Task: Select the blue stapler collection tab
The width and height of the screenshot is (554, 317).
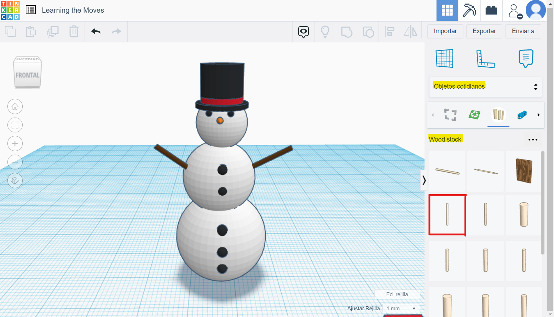Action: pyautogui.click(x=522, y=115)
